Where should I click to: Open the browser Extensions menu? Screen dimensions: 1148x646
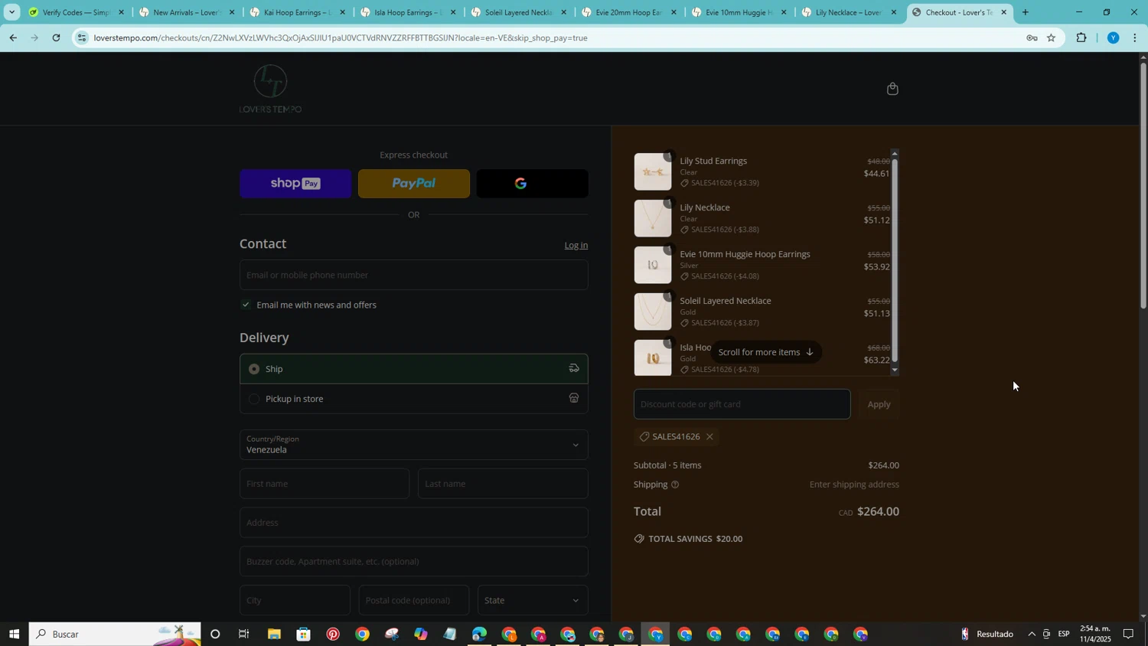(x=1081, y=38)
